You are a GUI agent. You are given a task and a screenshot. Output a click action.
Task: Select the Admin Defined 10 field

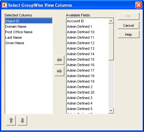[87, 32]
